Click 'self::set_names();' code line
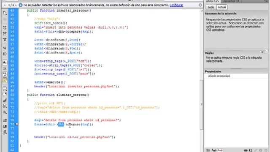Screen dimensions: 270x152 [x=51, y=23]
